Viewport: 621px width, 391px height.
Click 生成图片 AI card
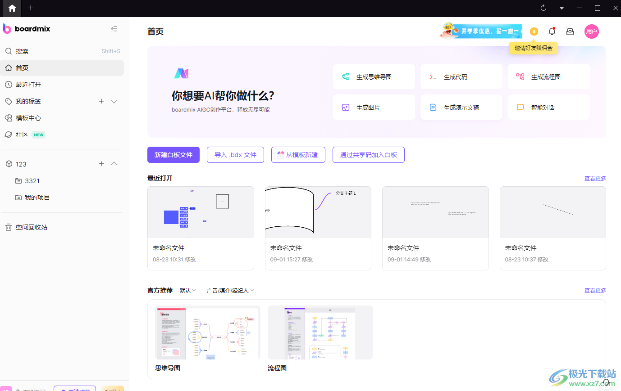point(374,107)
